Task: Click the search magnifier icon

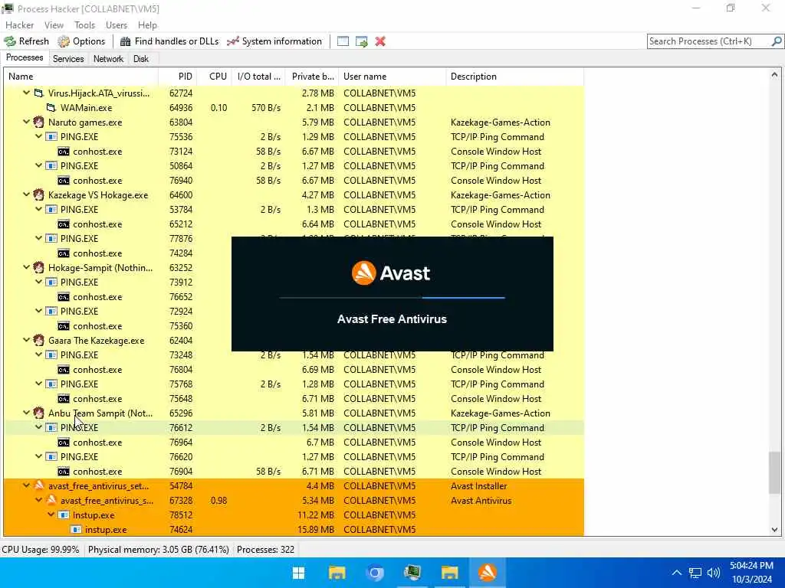Action: click(x=777, y=41)
